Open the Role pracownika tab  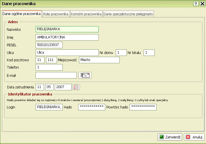(56, 14)
